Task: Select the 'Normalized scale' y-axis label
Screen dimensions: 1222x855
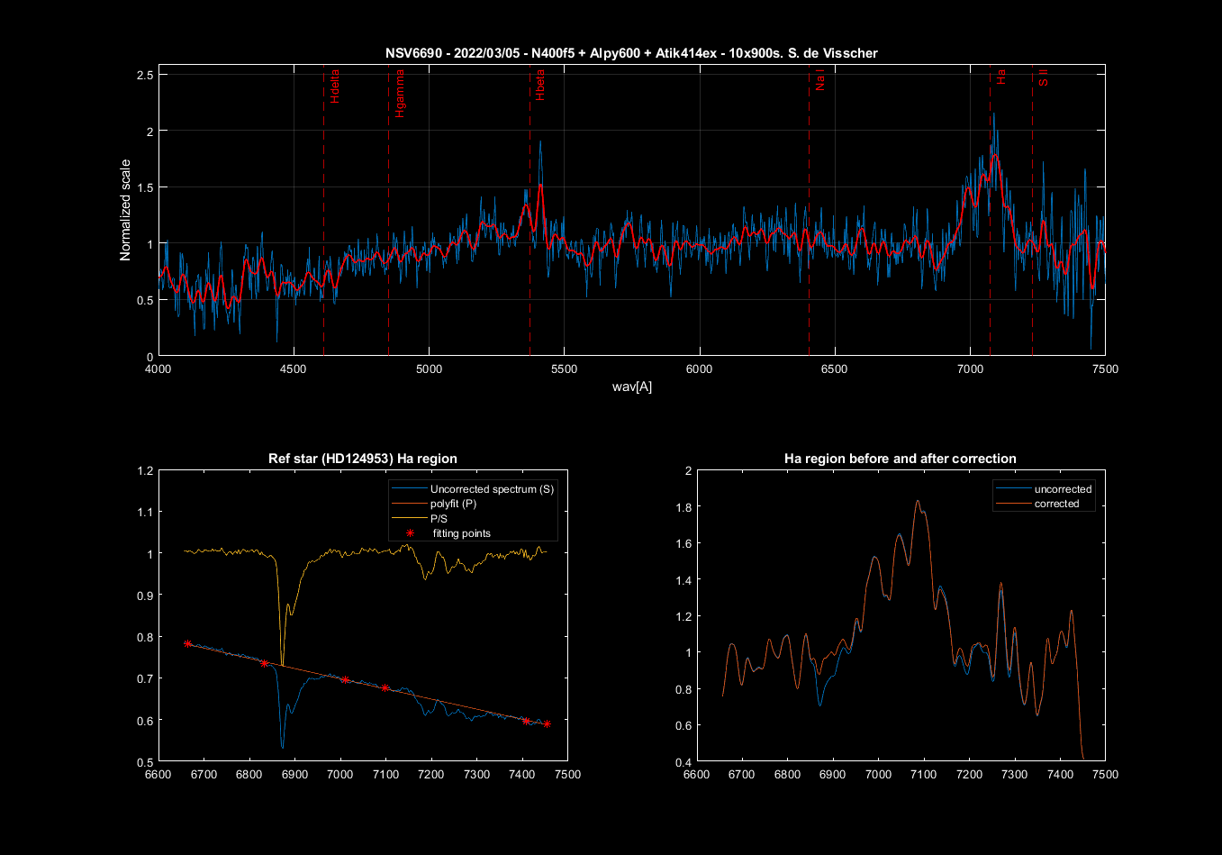Action: (125, 210)
